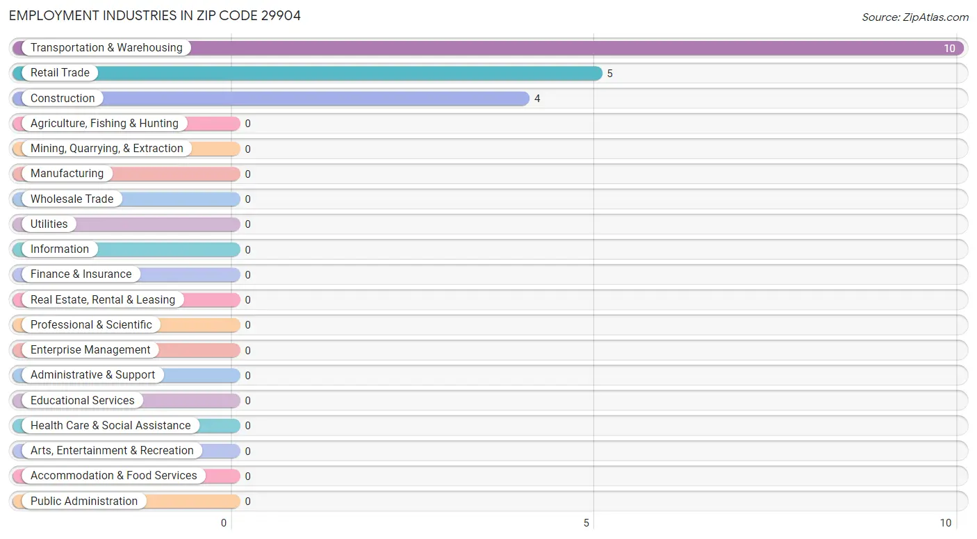
Task: Click the purple Transportation & Warehousing bar
Action: (x=488, y=48)
